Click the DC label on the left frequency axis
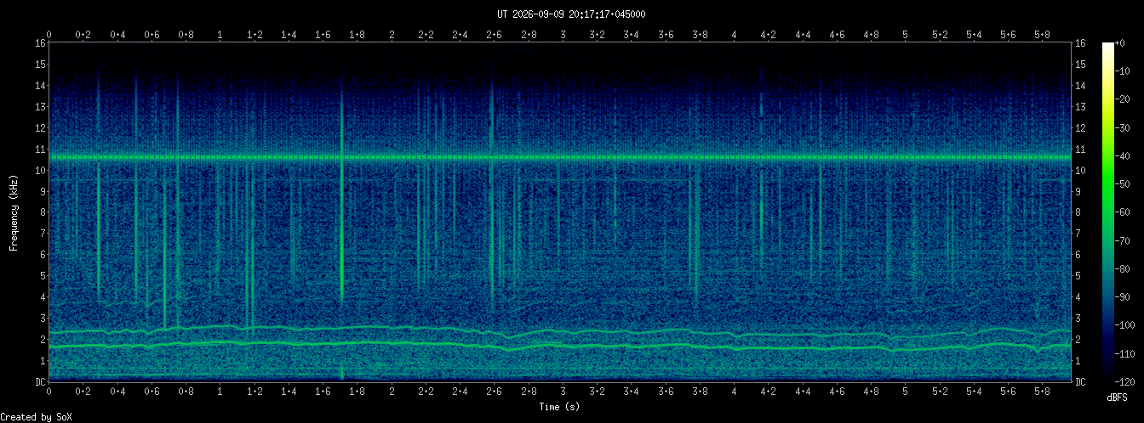Viewport: 1144px width, 423px height. coord(39,382)
